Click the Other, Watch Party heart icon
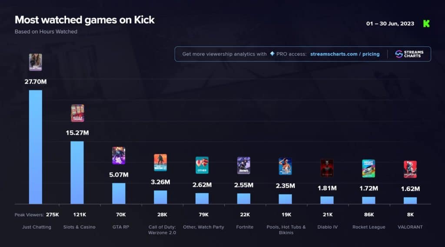This screenshot has height=247, width=445. pos(202,165)
